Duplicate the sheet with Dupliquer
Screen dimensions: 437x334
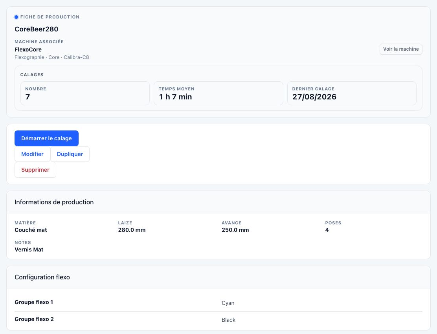70,154
